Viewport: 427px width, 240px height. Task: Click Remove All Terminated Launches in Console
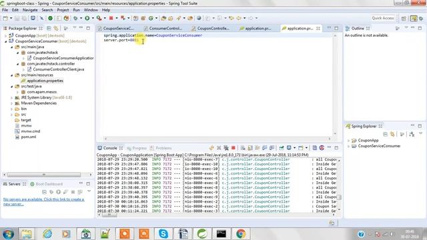point(226,148)
